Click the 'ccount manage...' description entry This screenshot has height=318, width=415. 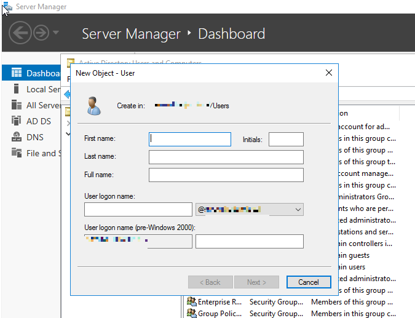[366, 173]
